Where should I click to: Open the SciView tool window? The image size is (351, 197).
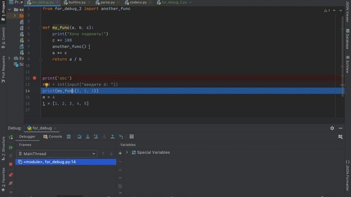(347, 65)
